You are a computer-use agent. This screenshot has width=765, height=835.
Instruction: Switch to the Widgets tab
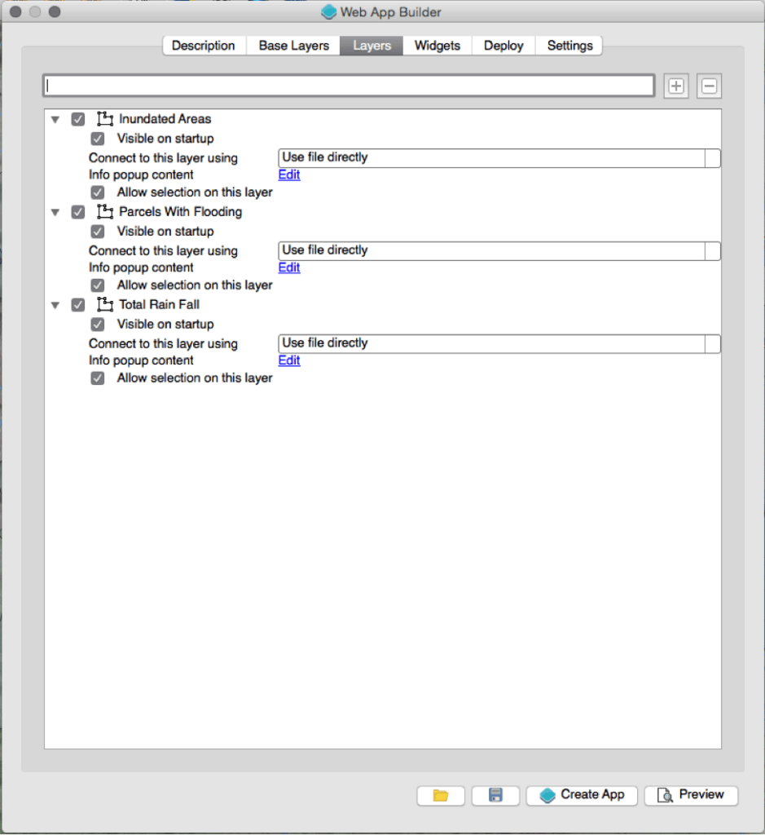(x=437, y=46)
